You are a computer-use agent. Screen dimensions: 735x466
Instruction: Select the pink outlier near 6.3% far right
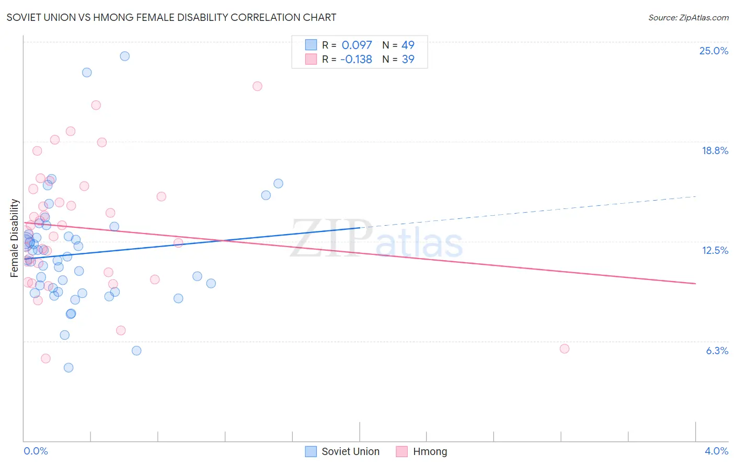click(x=565, y=348)
